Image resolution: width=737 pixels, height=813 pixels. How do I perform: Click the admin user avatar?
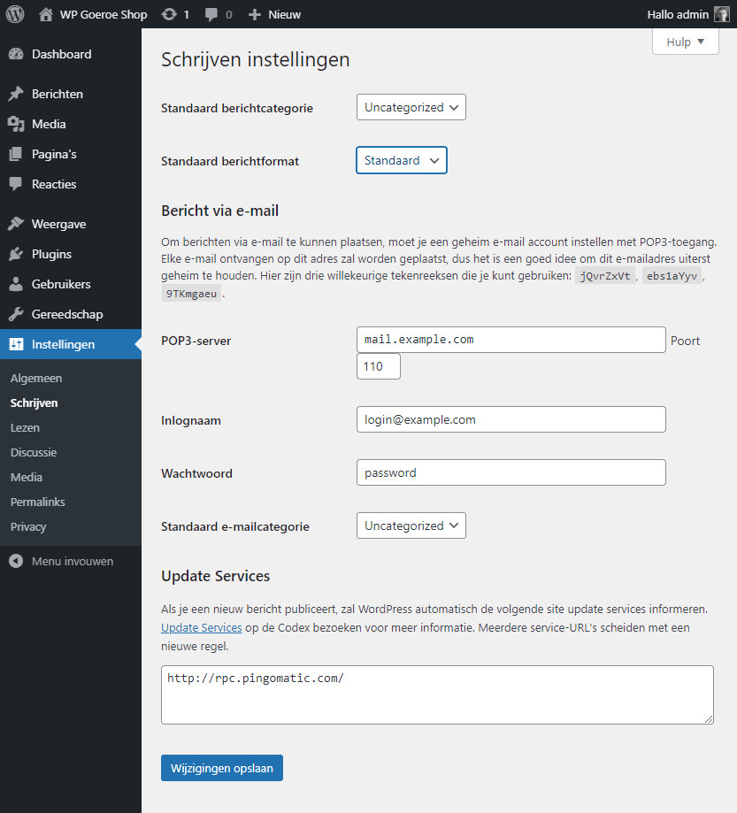722,14
